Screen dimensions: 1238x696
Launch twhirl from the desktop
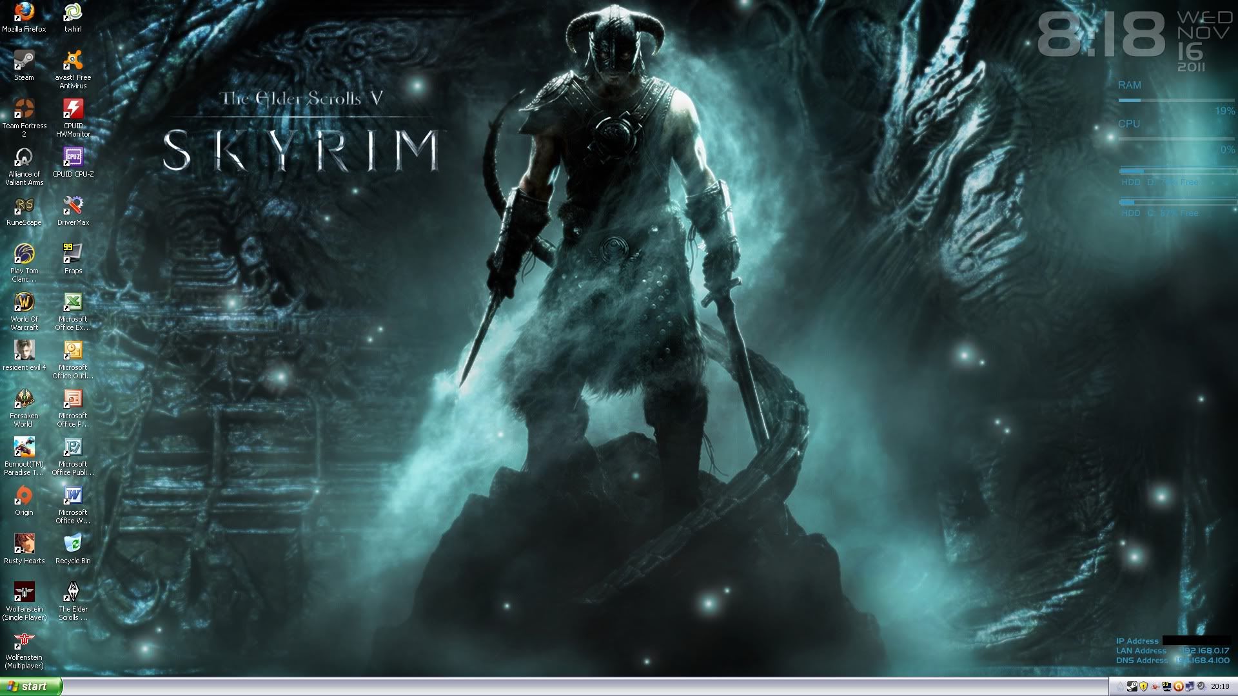(73, 17)
